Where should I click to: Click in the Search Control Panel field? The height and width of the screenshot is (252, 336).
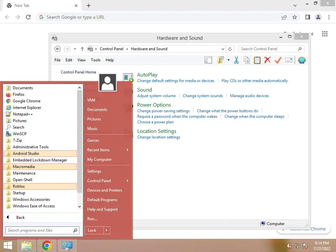click(271, 49)
